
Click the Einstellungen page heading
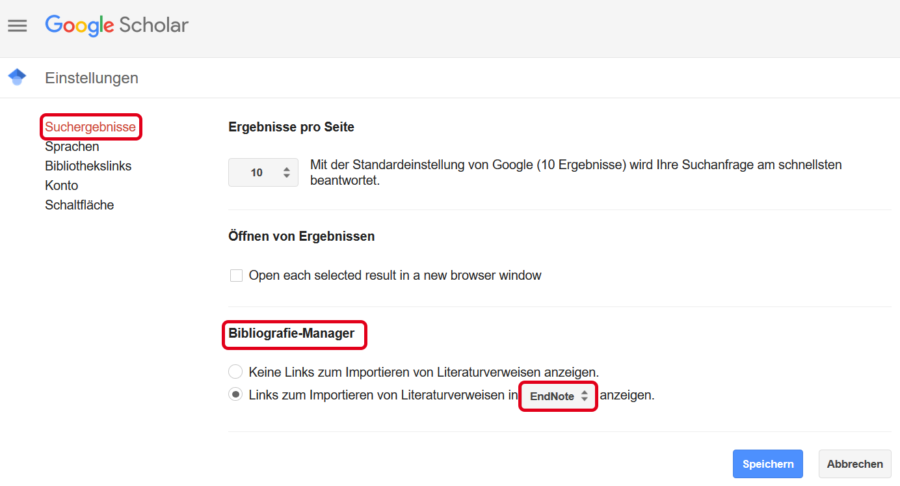92,78
